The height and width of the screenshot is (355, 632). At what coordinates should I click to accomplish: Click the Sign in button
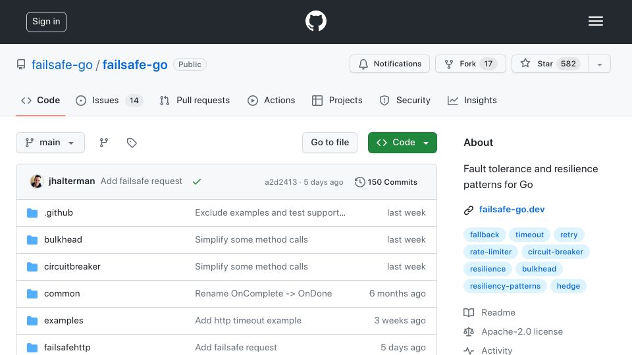pos(46,22)
